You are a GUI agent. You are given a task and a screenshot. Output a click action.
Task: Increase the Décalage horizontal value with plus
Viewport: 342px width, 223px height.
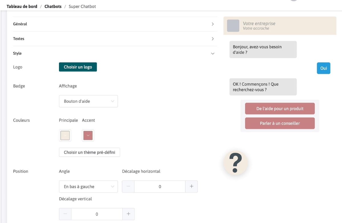pyautogui.click(x=191, y=186)
